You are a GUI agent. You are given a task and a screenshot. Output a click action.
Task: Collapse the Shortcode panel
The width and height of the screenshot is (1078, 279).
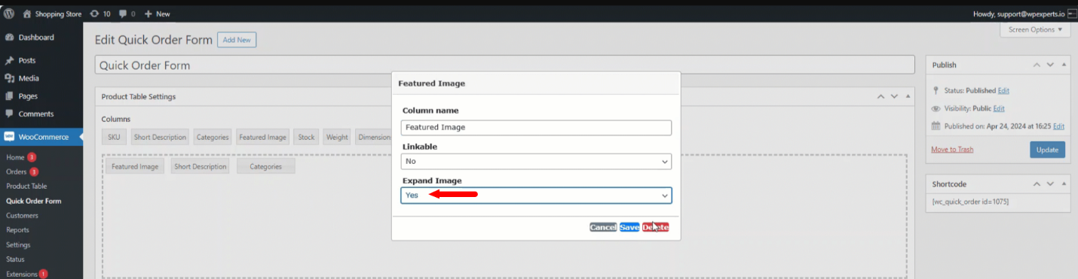[x=1064, y=183]
